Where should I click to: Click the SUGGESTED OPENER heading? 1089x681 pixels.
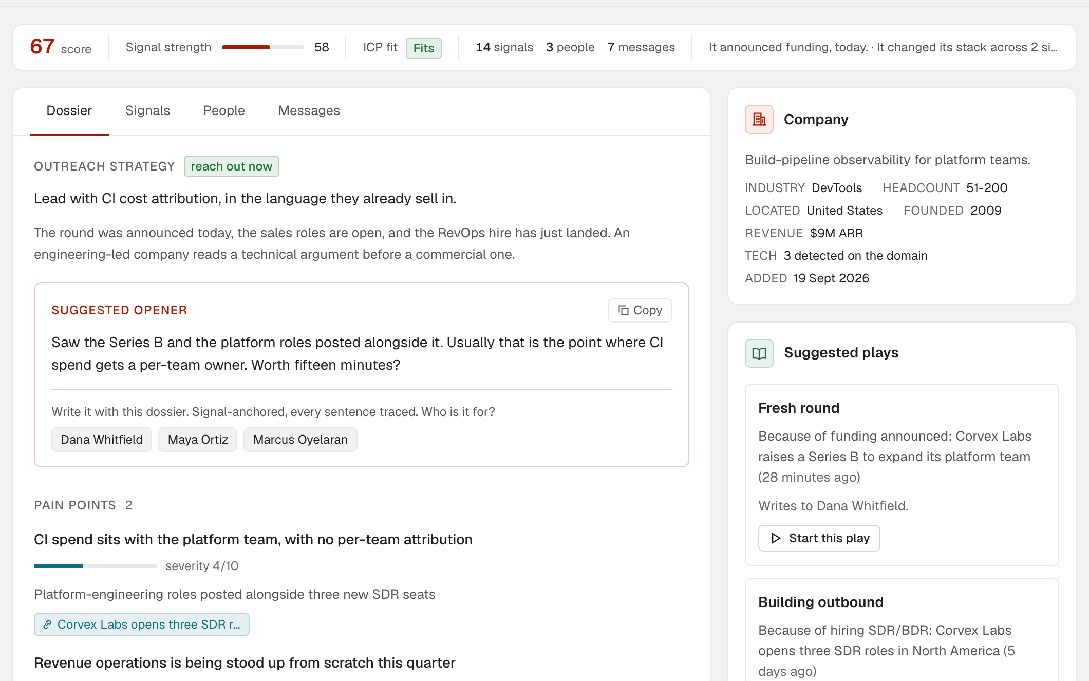119,310
